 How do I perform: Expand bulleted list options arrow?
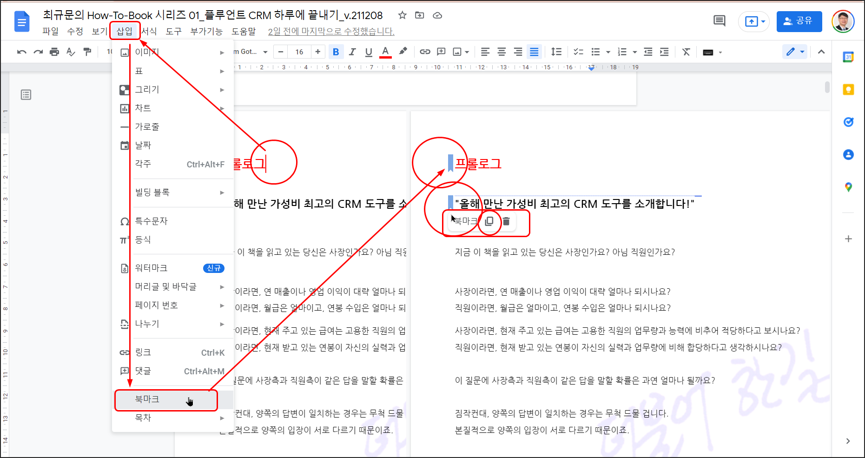pos(608,52)
